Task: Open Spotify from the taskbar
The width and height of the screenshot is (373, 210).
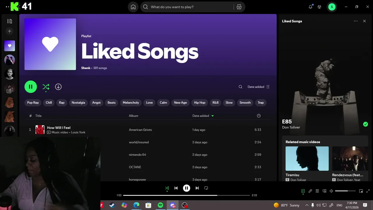Action: [160, 205]
